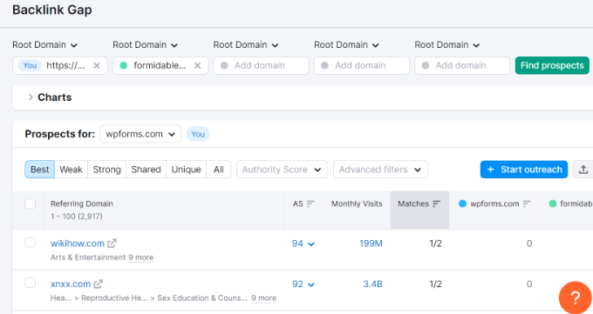Open Prospects for wpforms.com dropdown
593x314 pixels.
tap(140, 134)
